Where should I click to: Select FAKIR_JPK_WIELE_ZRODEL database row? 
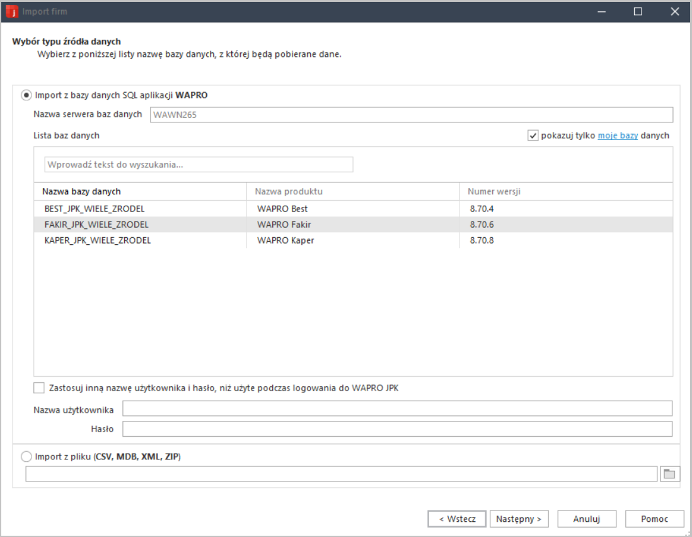96,225
